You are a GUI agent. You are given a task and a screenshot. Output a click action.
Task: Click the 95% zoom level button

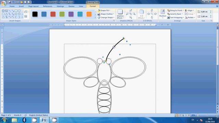click(193, 115)
